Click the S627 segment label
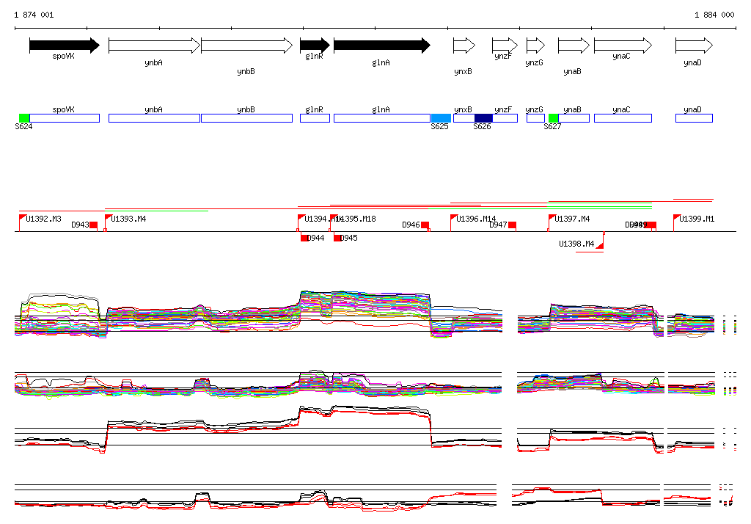751x524 pixels. pos(552,126)
